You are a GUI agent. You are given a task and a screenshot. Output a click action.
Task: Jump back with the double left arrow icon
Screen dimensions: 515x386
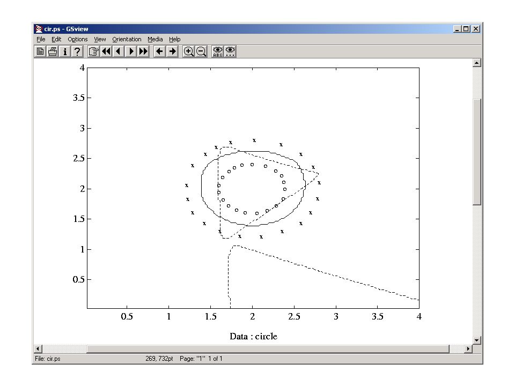click(106, 51)
